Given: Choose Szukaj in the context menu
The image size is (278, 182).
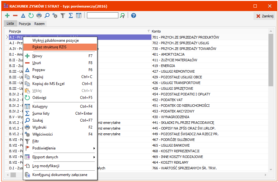Looking at the screenshot, I should 60,120.
